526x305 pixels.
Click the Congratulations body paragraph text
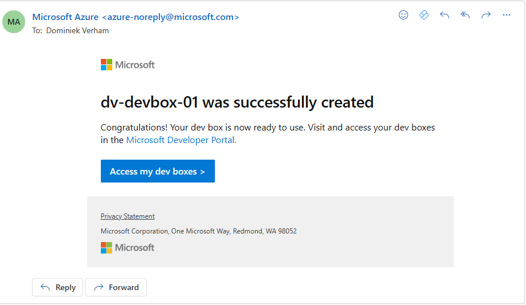(268, 128)
